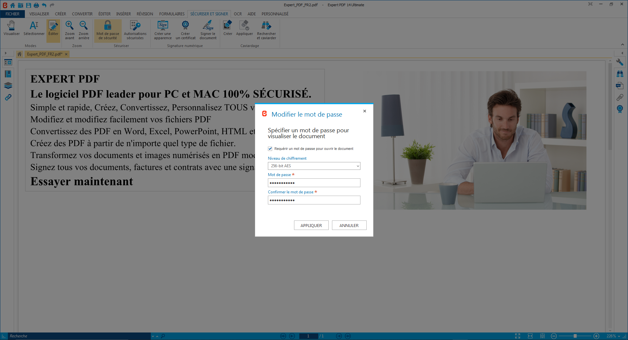Close the Expert_PDF_FR2.pdf tab

[66, 54]
